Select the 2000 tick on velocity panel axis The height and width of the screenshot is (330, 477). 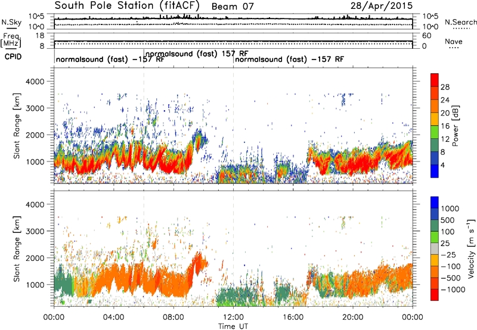(35, 258)
